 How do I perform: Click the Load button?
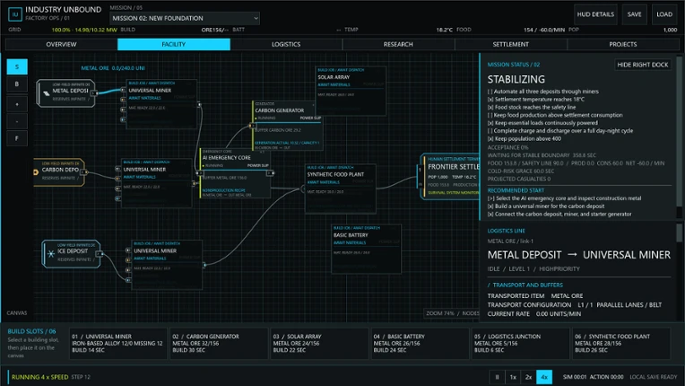tap(664, 14)
